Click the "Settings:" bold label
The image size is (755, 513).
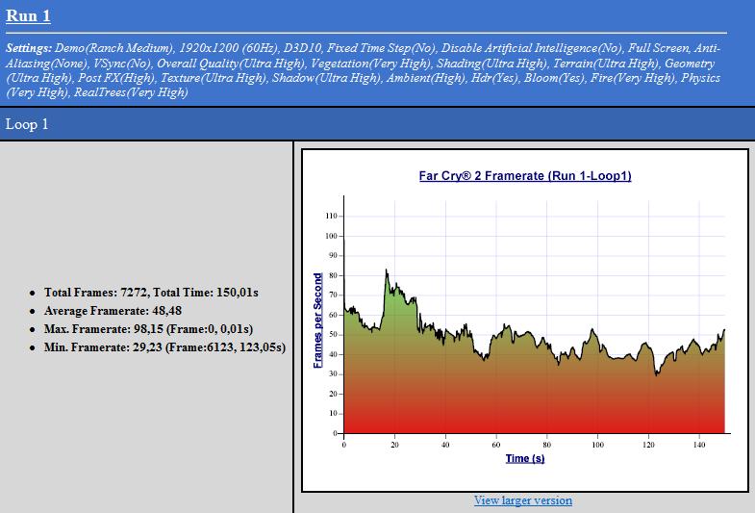click(29, 48)
